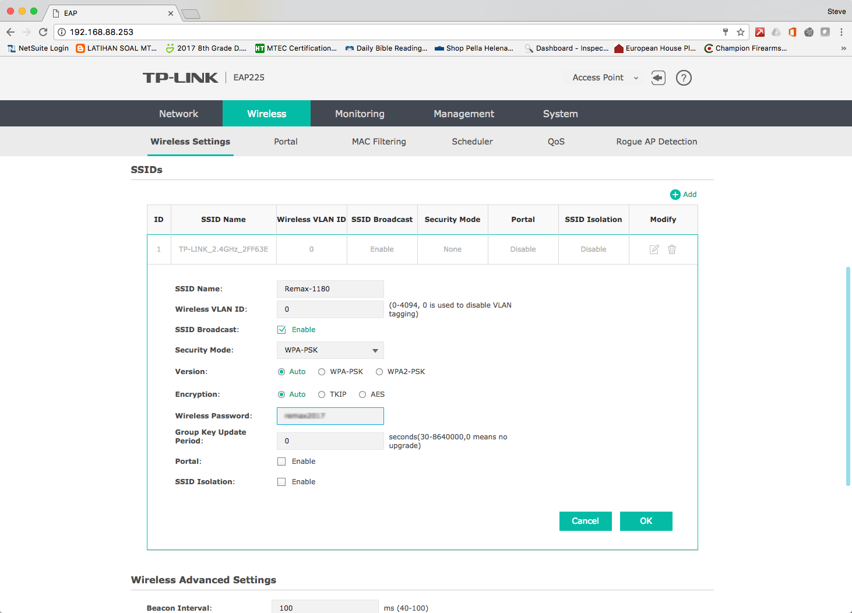Image resolution: width=852 pixels, height=613 pixels.
Task: Open Champion Firearms bookmark
Action: coord(746,48)
